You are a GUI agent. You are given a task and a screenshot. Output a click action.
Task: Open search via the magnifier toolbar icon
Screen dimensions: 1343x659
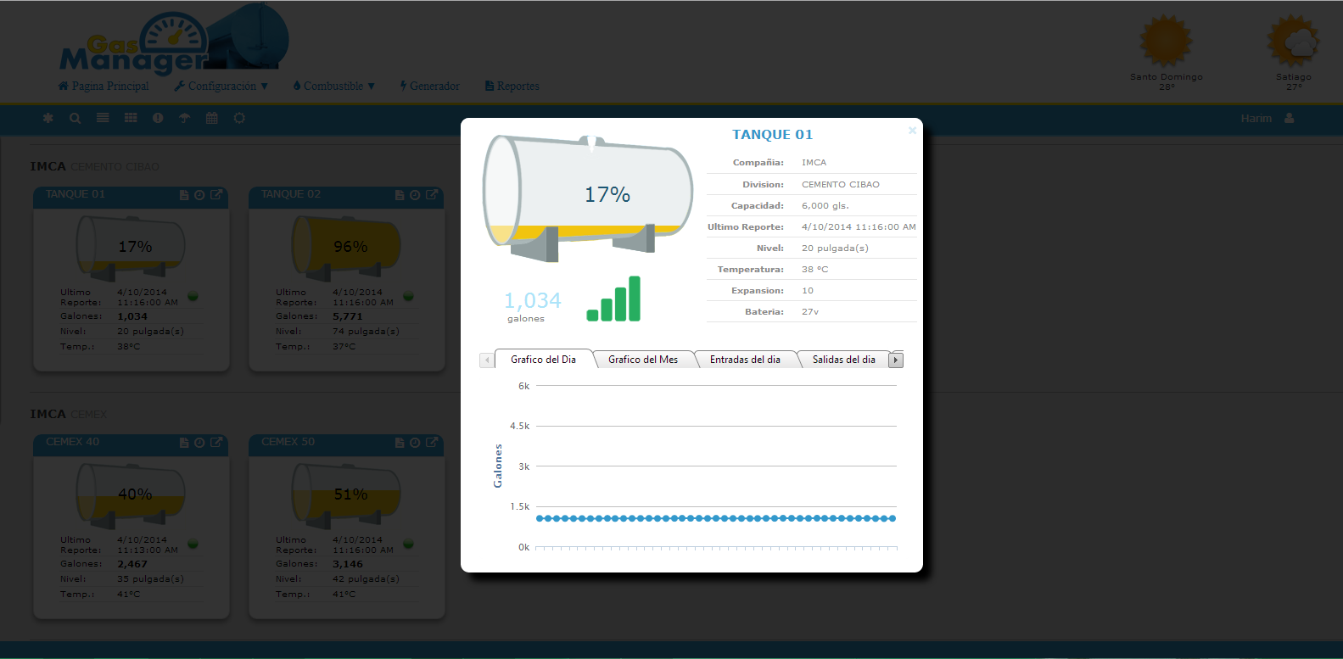[76, 118]
